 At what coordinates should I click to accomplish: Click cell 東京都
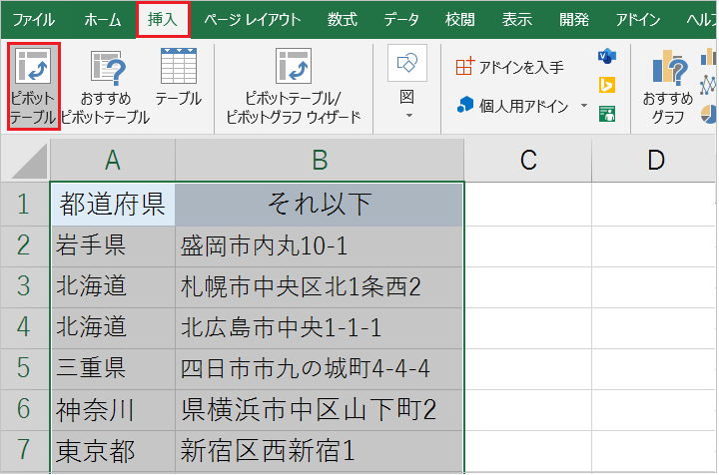pyautogui.click(x=113, y=451)
